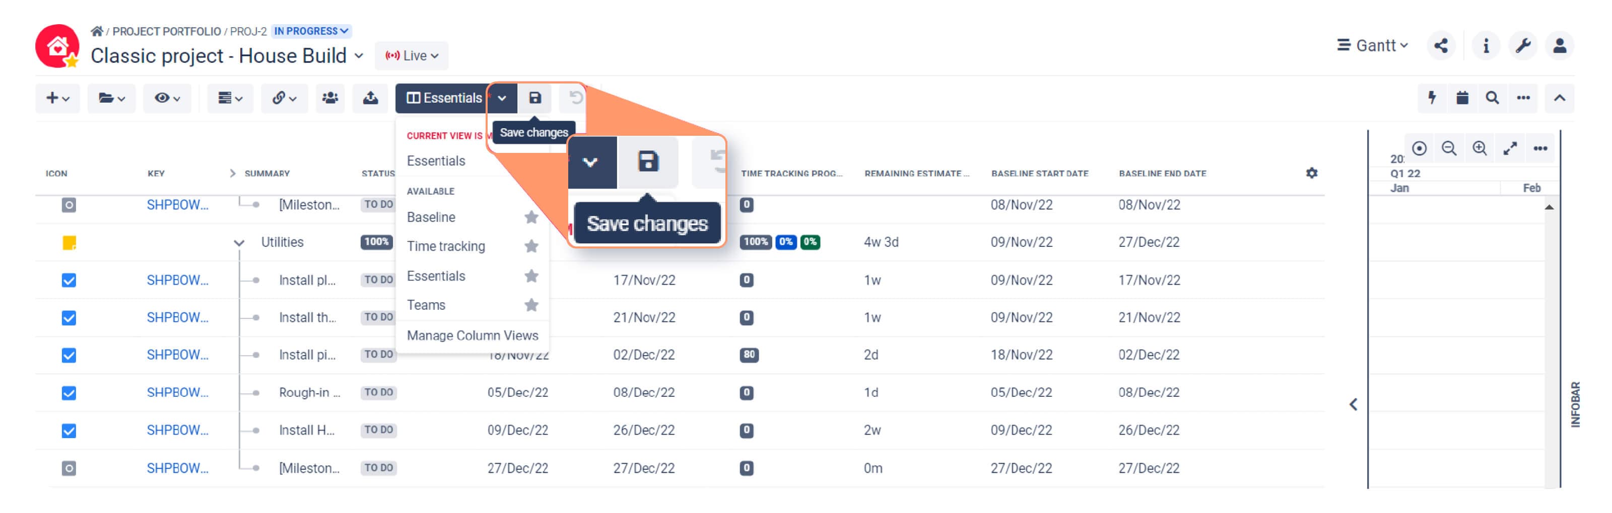
Task: Zoom out the Gantt chart
Action: (1449, 149)
